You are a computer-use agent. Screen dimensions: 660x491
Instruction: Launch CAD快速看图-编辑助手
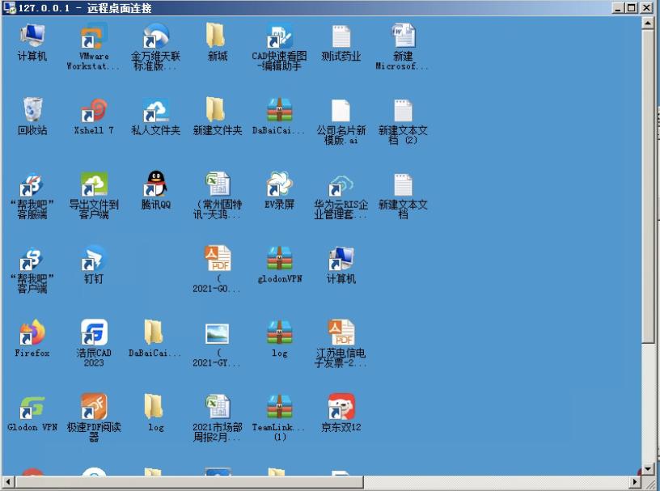point(279,39)
